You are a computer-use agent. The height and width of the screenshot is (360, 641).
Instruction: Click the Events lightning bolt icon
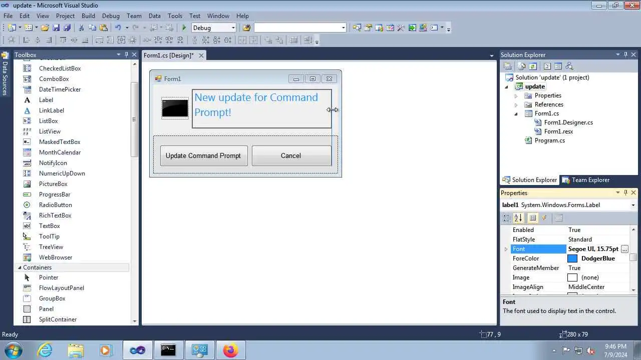(x=544, y=218)
